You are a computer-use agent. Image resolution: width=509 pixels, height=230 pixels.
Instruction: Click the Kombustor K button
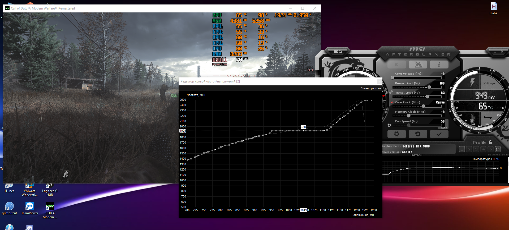pos(396,65)
